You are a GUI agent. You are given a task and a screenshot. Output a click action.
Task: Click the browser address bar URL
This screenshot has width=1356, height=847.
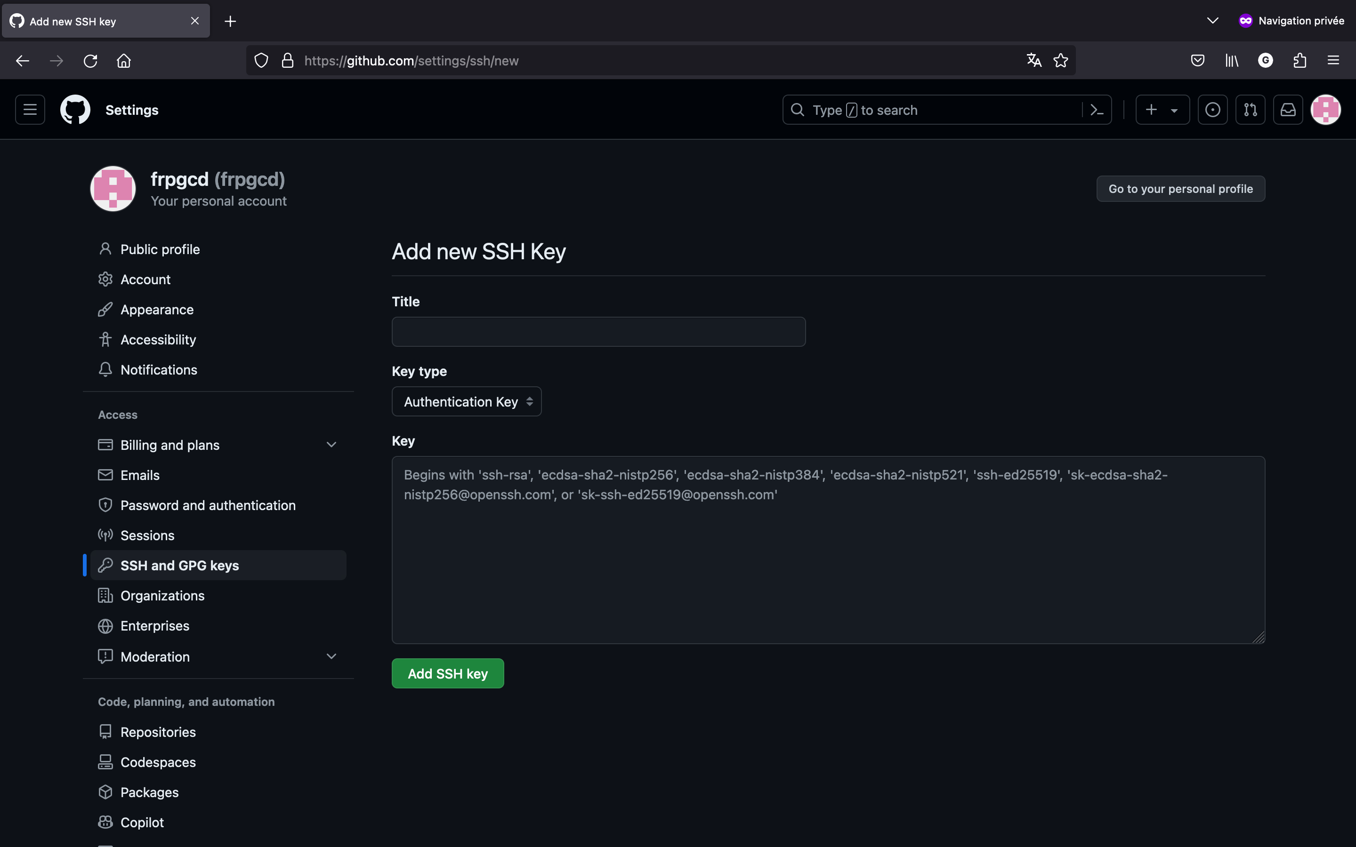(x=412, y=61)
